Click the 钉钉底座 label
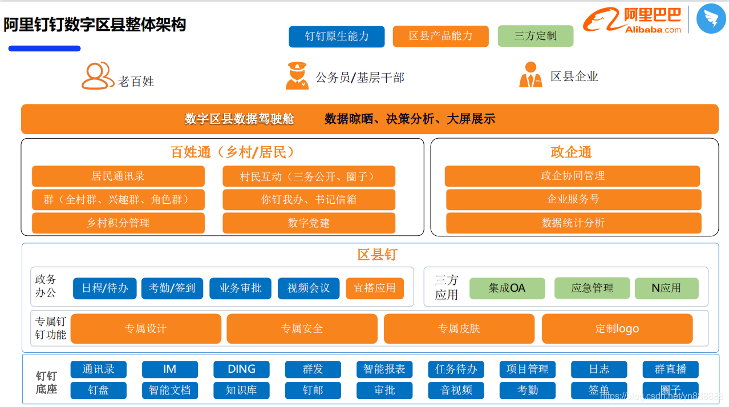 (x=47, y=382)
